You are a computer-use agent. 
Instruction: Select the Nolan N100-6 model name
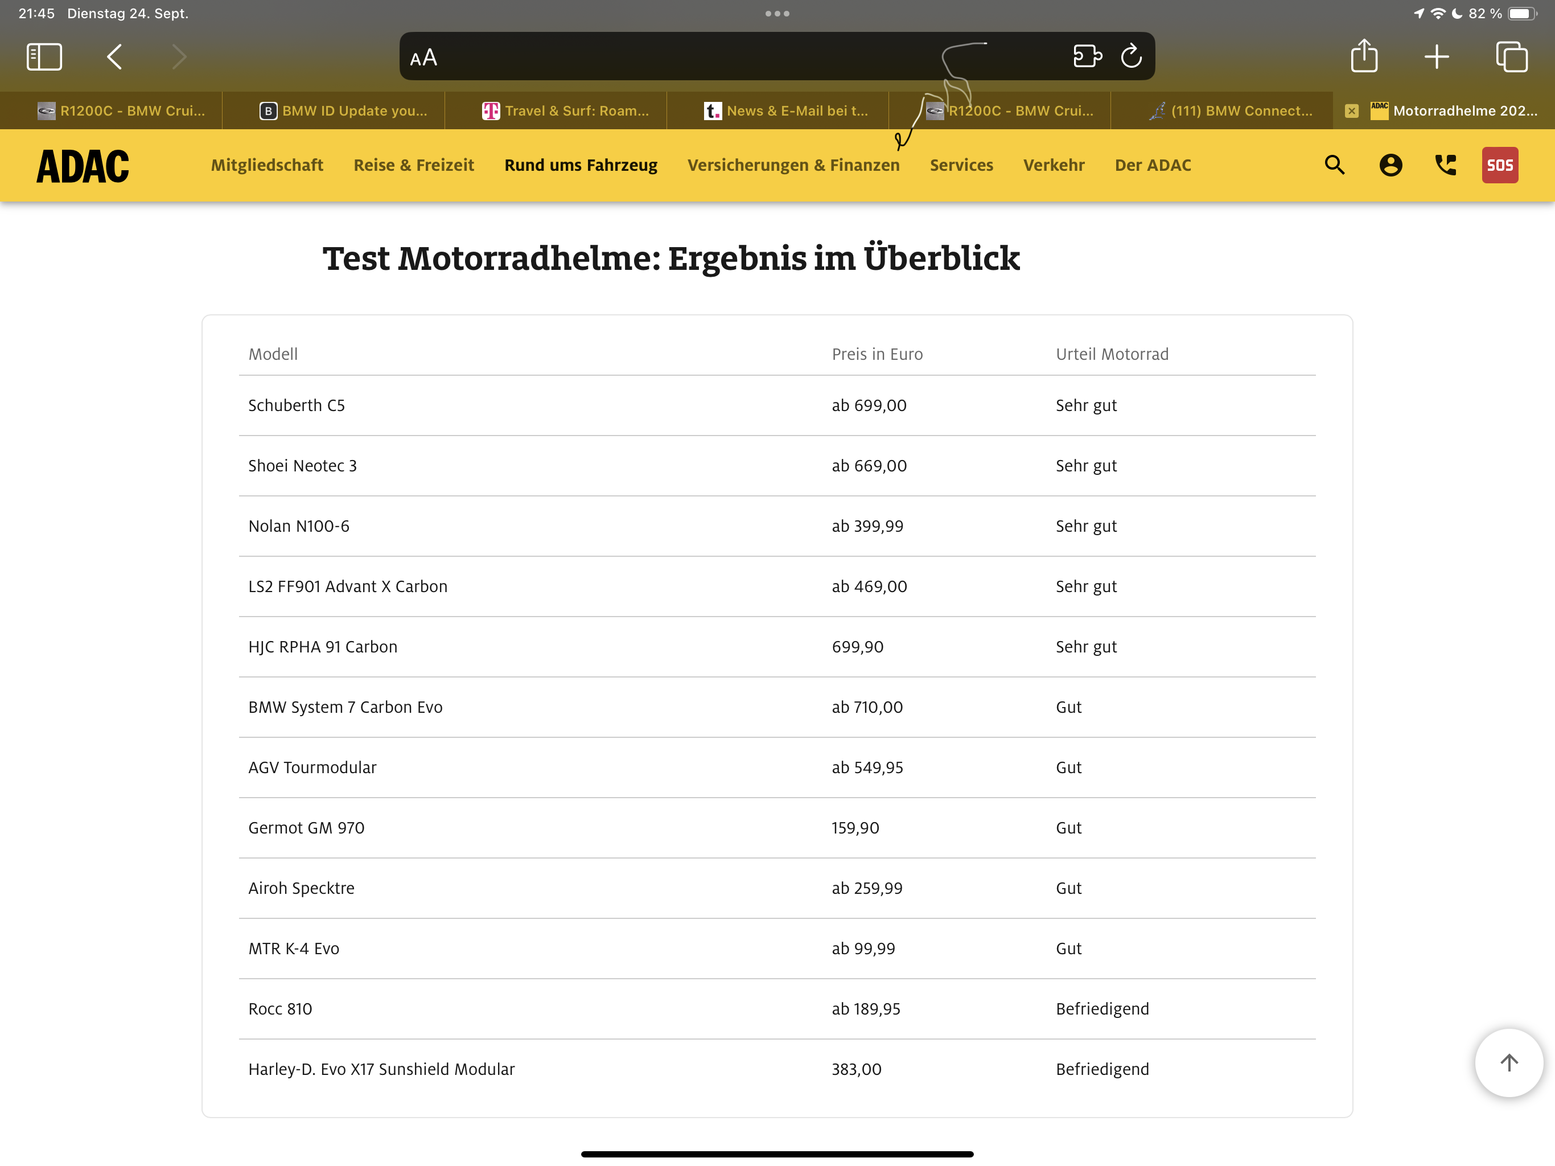pos(298,527)
